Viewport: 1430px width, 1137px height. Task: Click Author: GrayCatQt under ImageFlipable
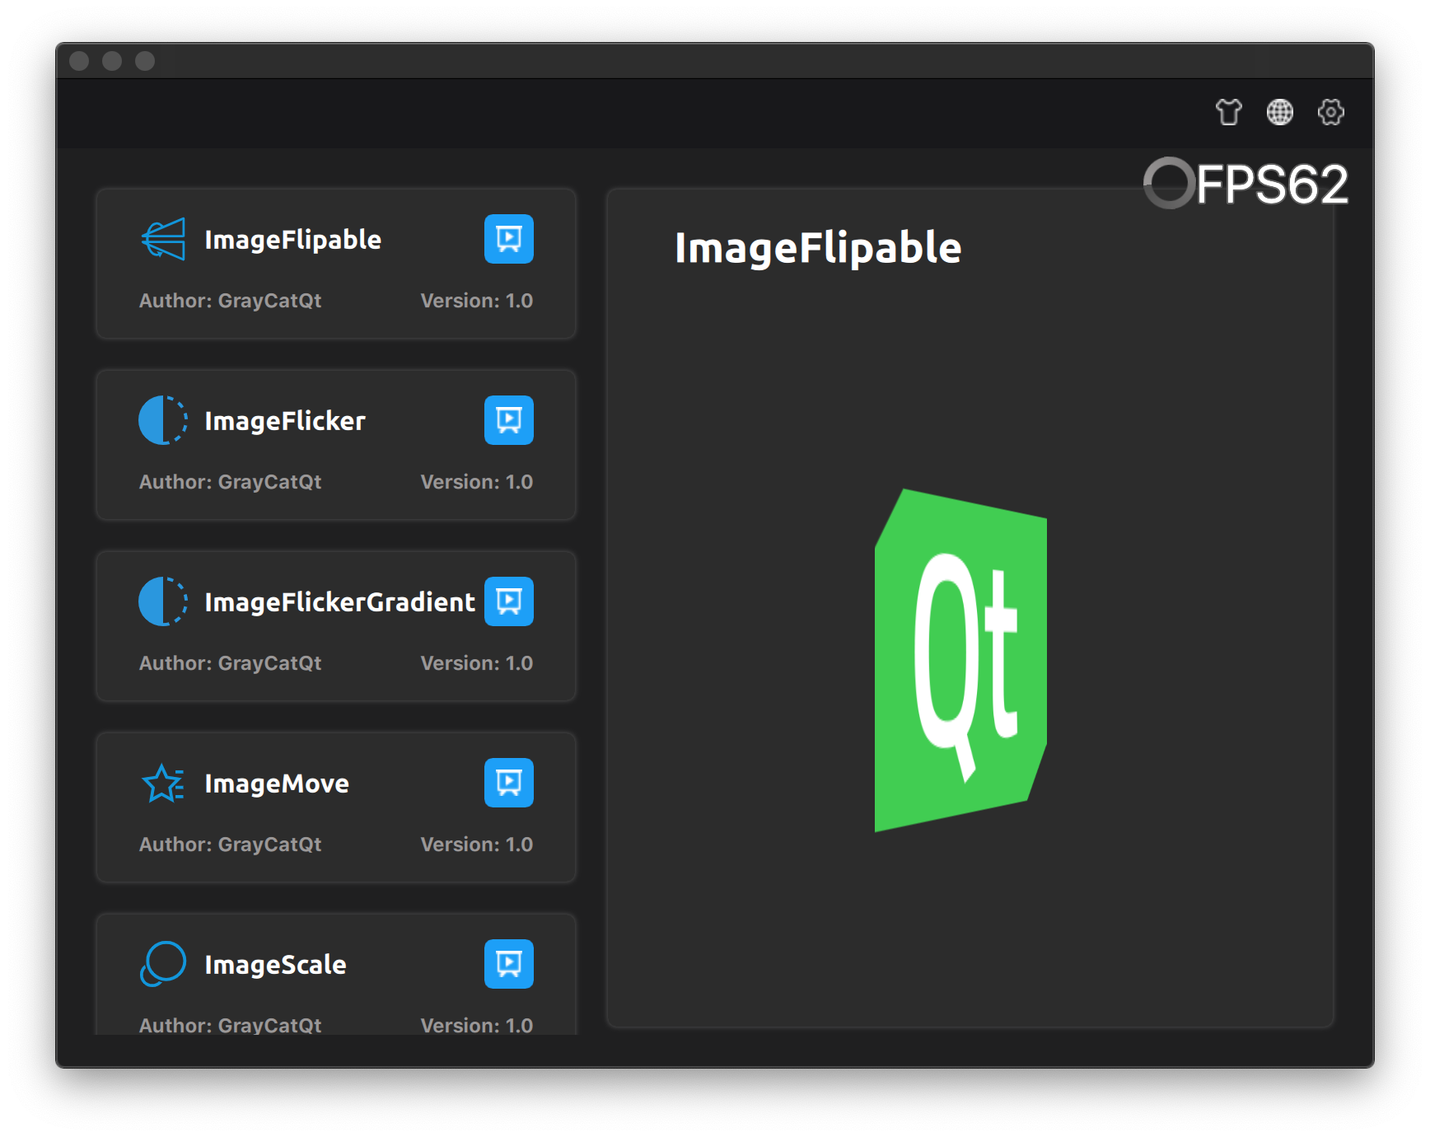[x=230, y=301]
